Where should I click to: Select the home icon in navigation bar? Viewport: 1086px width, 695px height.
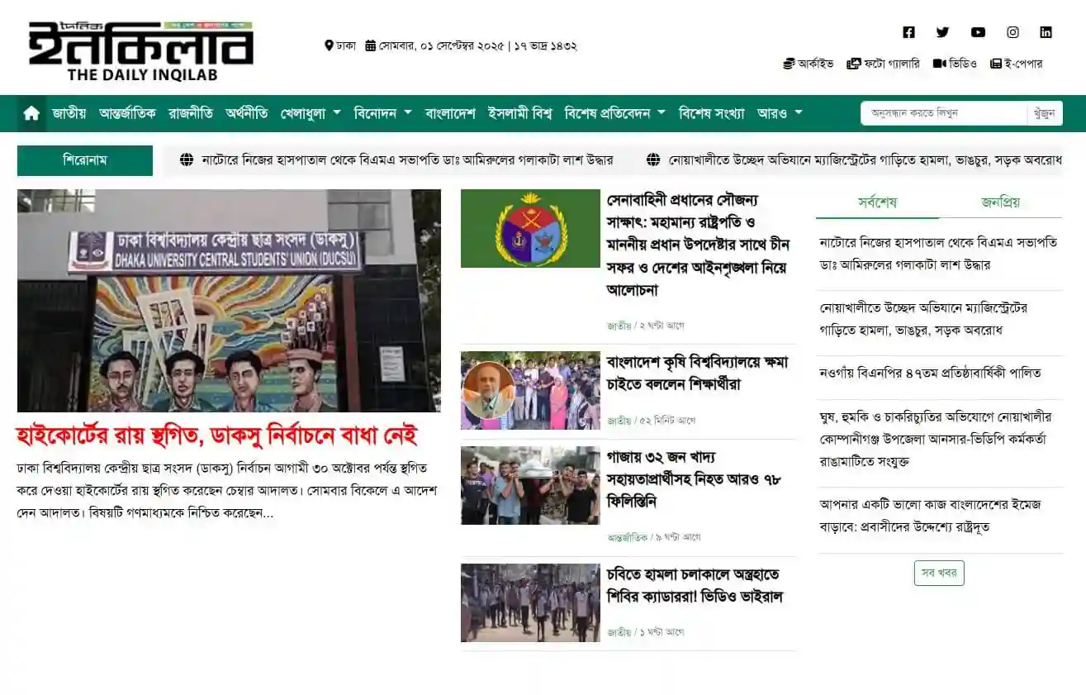pyautogui.click(x=31, y=112)
